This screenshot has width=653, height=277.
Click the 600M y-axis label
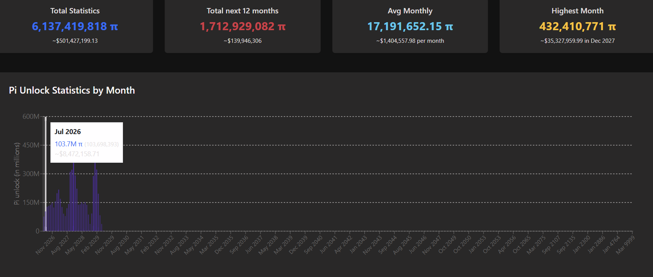point(31,117)
